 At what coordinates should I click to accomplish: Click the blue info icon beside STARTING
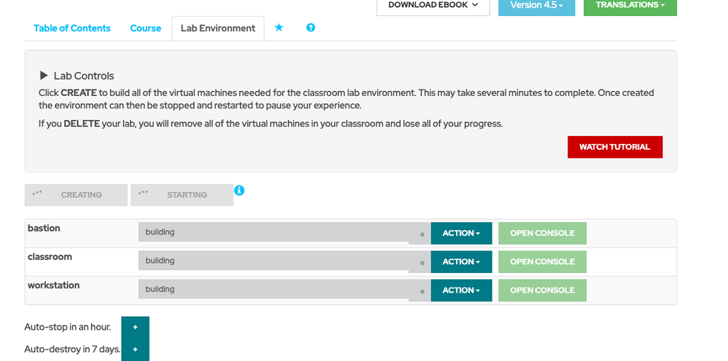point(239,191)
